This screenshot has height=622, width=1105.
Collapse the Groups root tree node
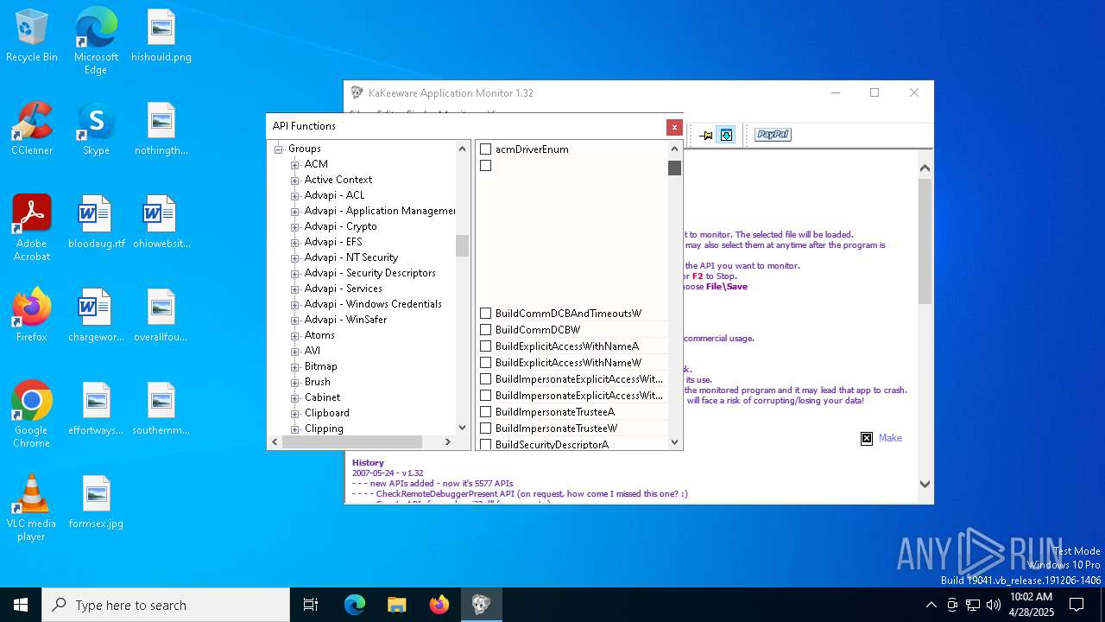[x=279, y=149]
